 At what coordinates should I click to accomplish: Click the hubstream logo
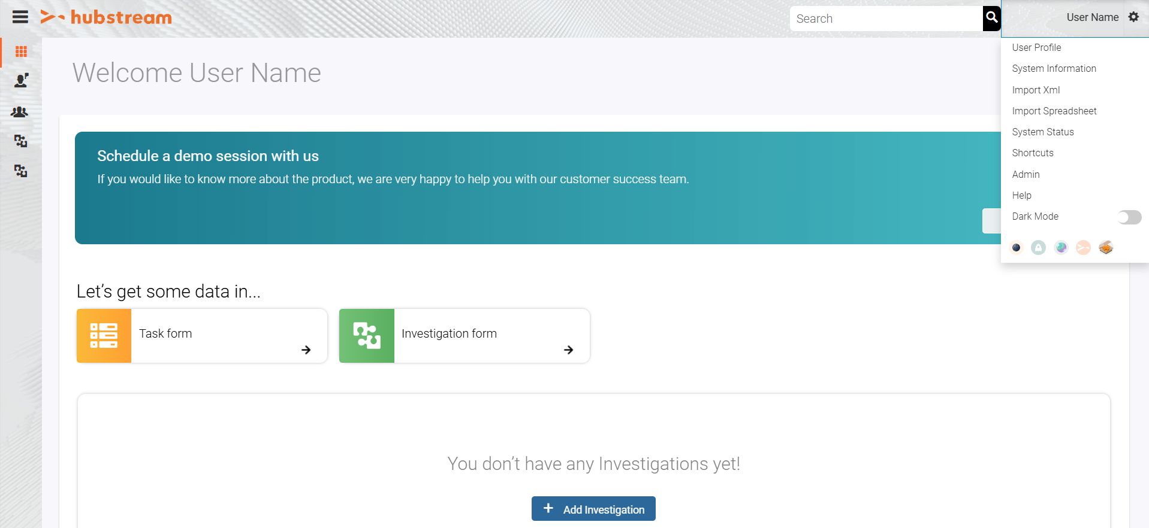106,17
